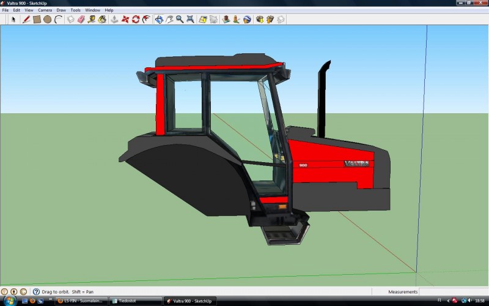Click the Place Model in Google Earth icon
The width and height of the screenshot is (489, 306).
(x=247, y=20)
